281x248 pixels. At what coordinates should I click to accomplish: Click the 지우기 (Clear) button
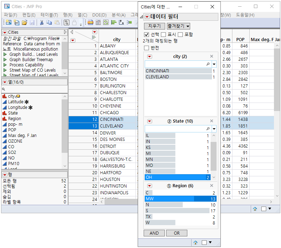click(155, 26)
